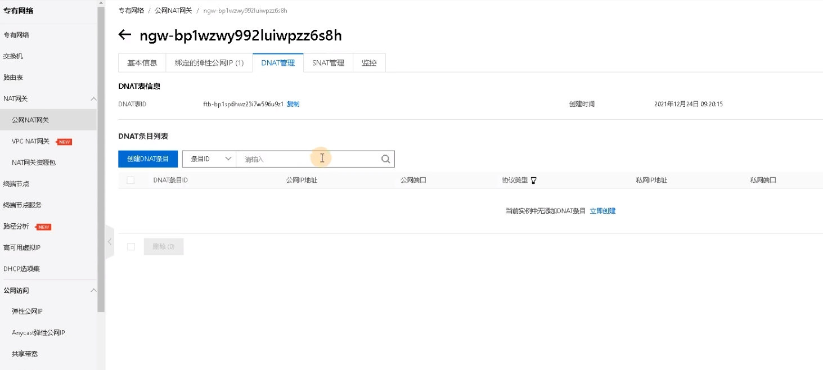Open the 协议类型 column filter

coord(533,180)
